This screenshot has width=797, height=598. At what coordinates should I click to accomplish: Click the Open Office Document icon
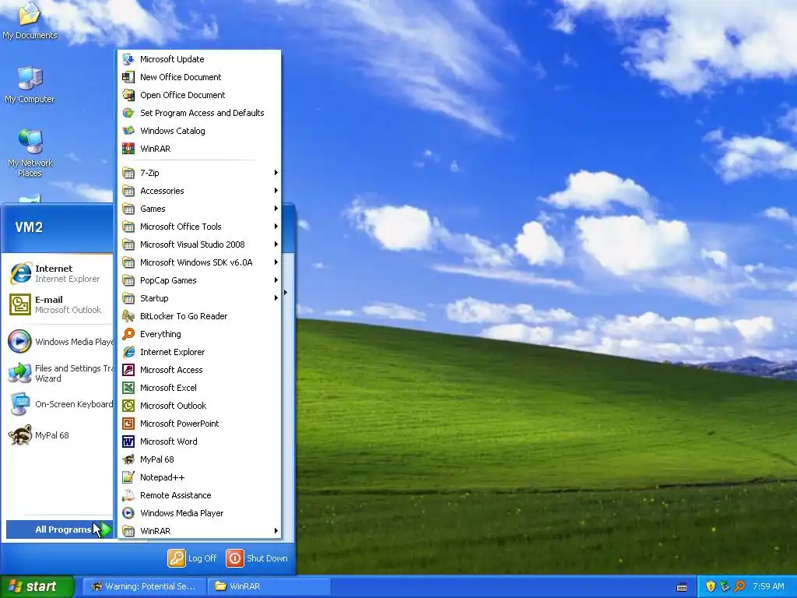[x=128, y=95]
